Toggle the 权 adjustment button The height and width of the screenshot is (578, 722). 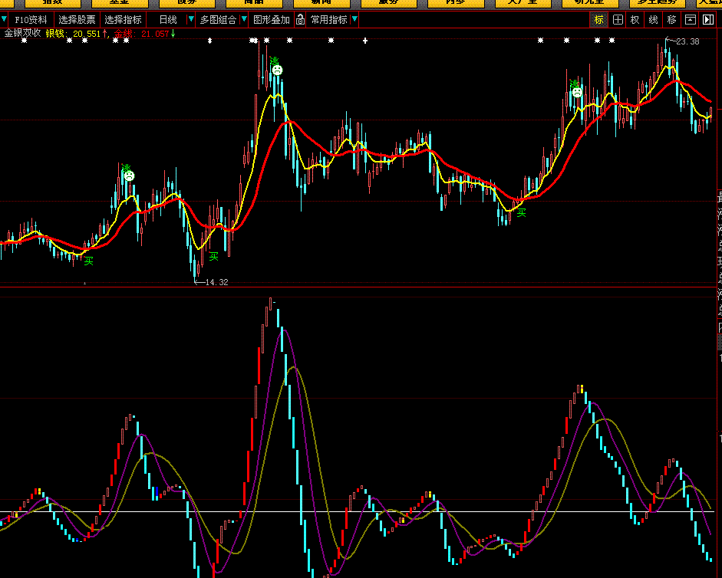tap(635, 20)
